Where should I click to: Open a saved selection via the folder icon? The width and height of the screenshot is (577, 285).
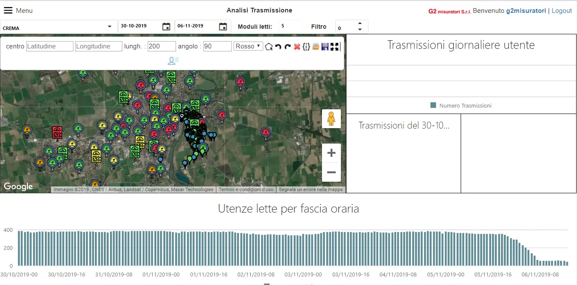coord(316,46)
